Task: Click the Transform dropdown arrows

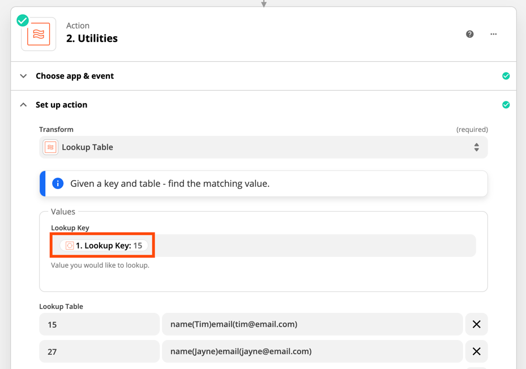Action: click(x=476, y=147)
